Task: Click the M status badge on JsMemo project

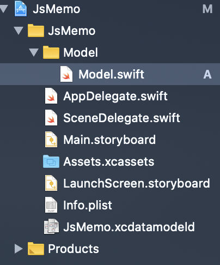Action: (207, 9)
